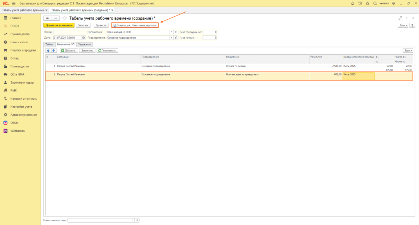419x225 pixels.
Task: Open the history clock icon
Action: coord(360,3)
